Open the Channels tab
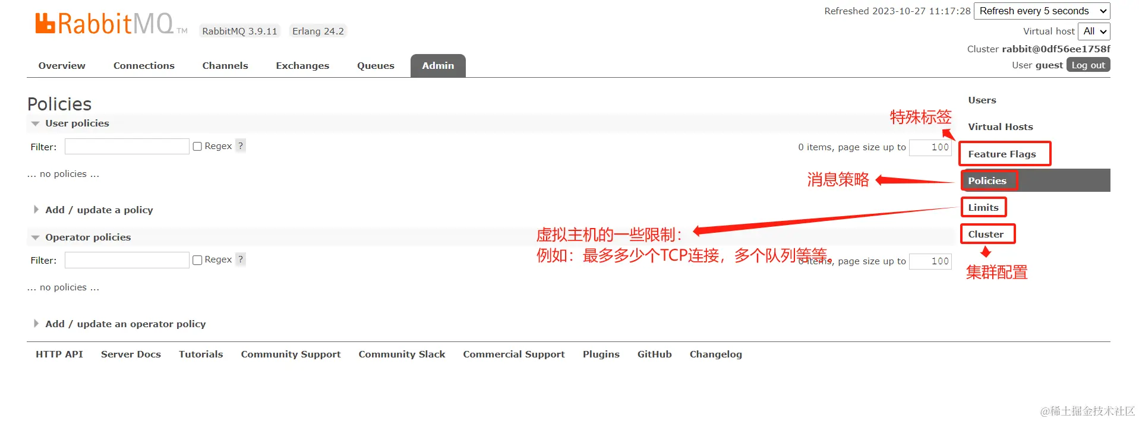1139x421 pixels. coord(225,66)
